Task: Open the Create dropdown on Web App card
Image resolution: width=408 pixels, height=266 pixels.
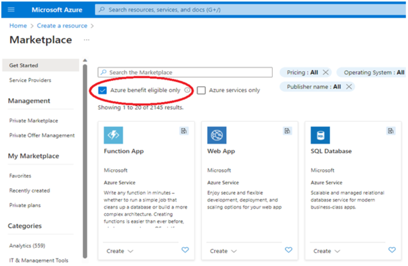Action: [x=222, y=251]
